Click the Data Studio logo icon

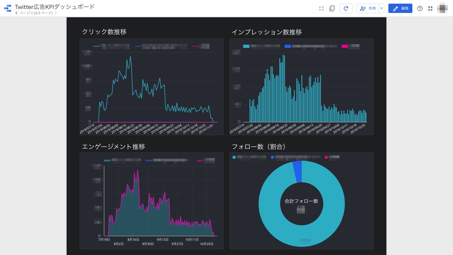(8, 8)
